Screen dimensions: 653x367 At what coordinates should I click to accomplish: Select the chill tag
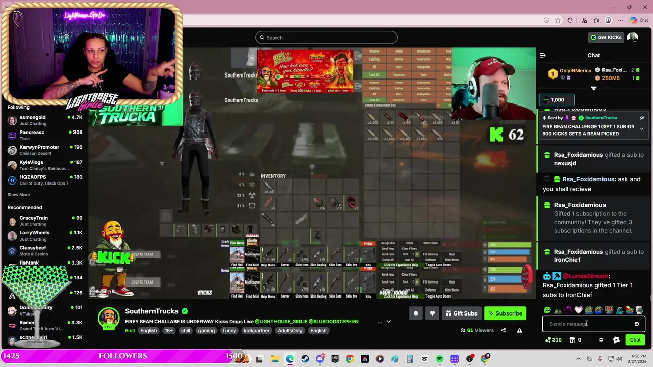click(x=185, y=331)
